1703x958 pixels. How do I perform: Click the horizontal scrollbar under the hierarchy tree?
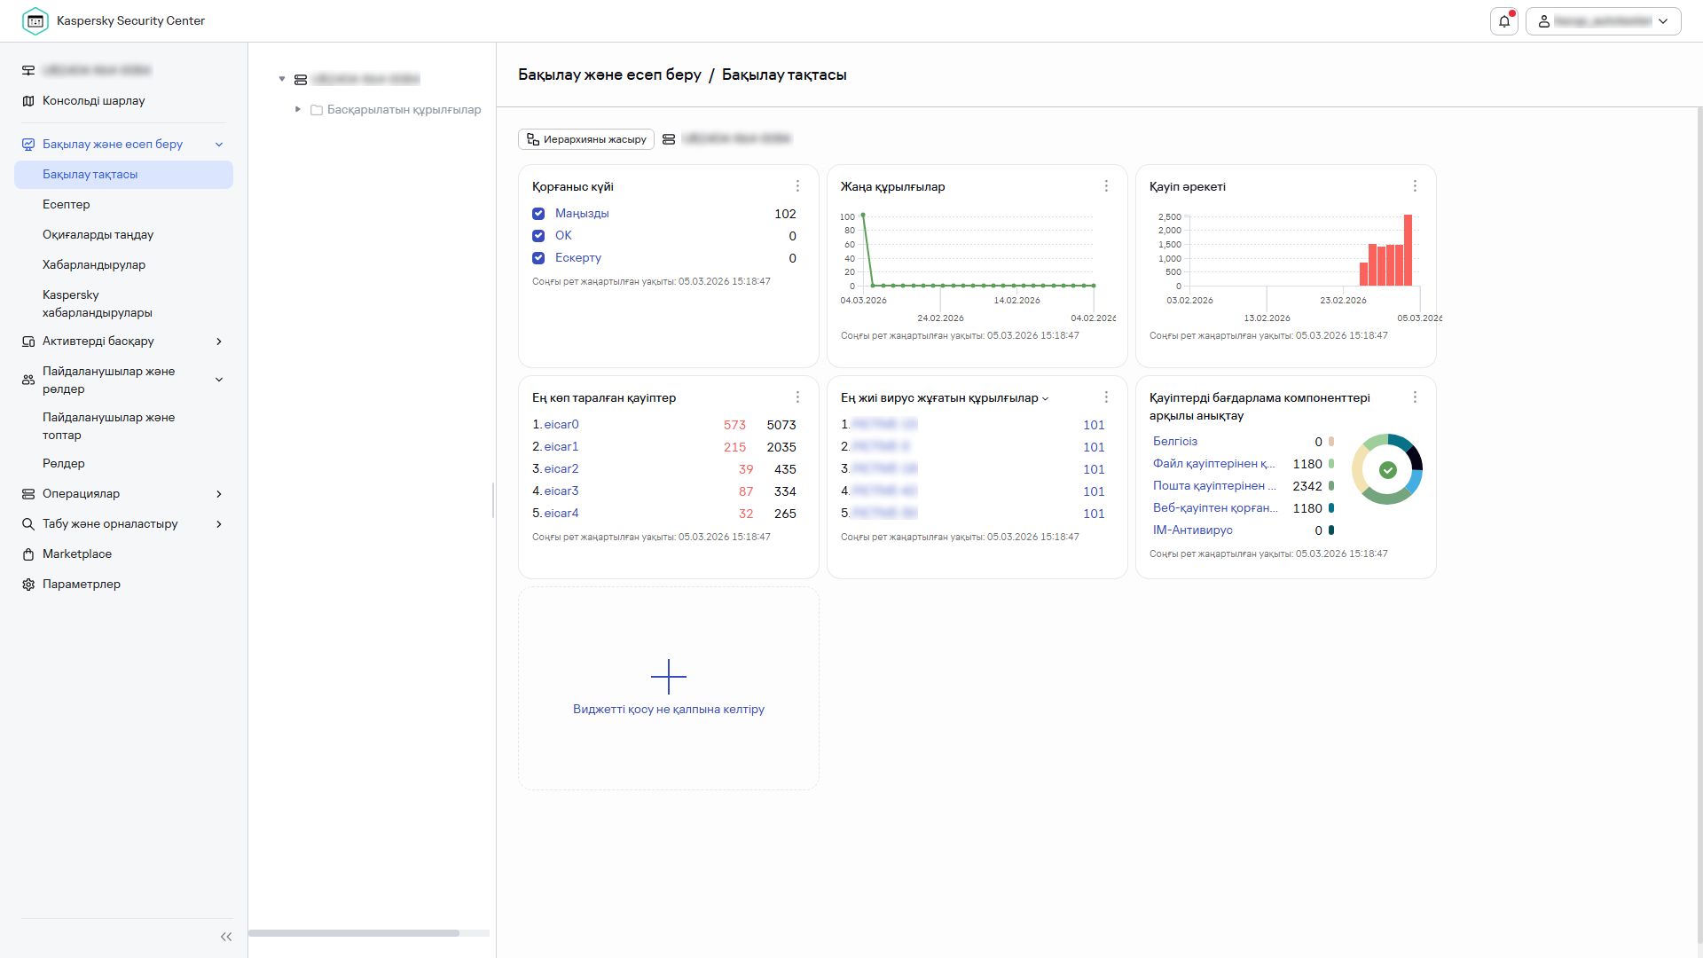pos(355,933)
